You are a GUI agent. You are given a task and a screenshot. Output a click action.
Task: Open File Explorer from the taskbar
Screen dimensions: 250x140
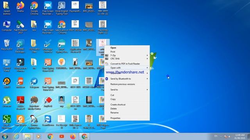(28, 136)
